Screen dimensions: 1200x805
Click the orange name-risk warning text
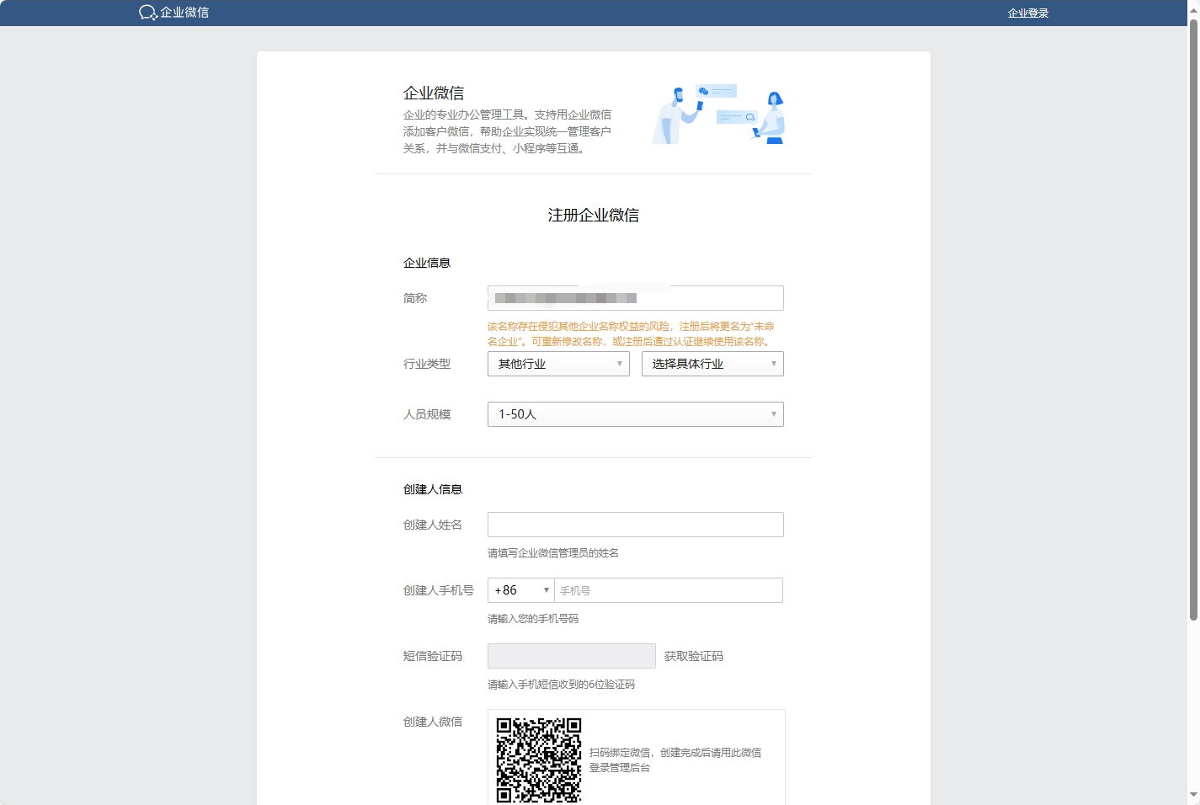(631, 333)
